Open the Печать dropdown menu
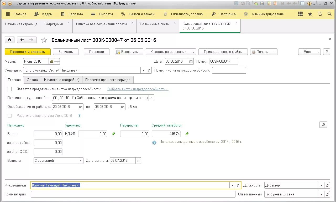336x202 pixels. click(264, 52)
